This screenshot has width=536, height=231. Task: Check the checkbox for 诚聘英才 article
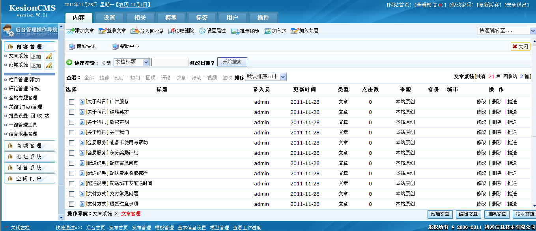point(71,112)
